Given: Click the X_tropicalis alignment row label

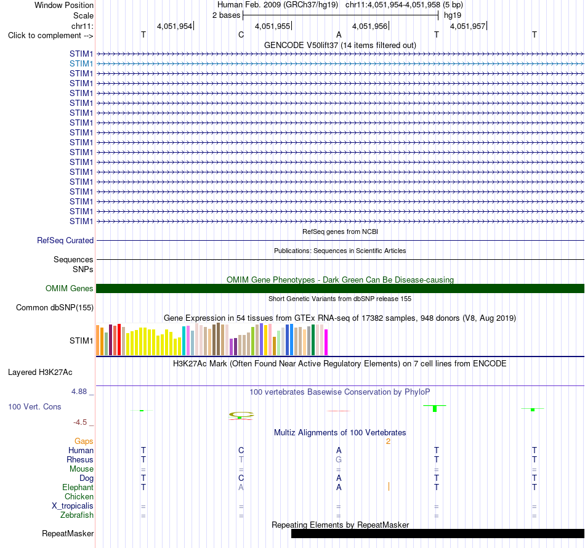Looking at the screenshot, I should (x=73, y=506).
